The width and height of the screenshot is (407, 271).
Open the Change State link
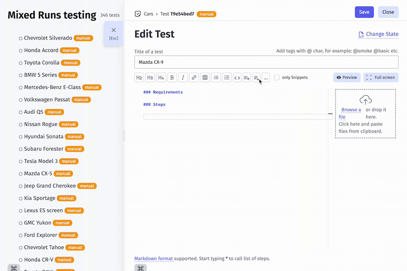tap(378, 34)
